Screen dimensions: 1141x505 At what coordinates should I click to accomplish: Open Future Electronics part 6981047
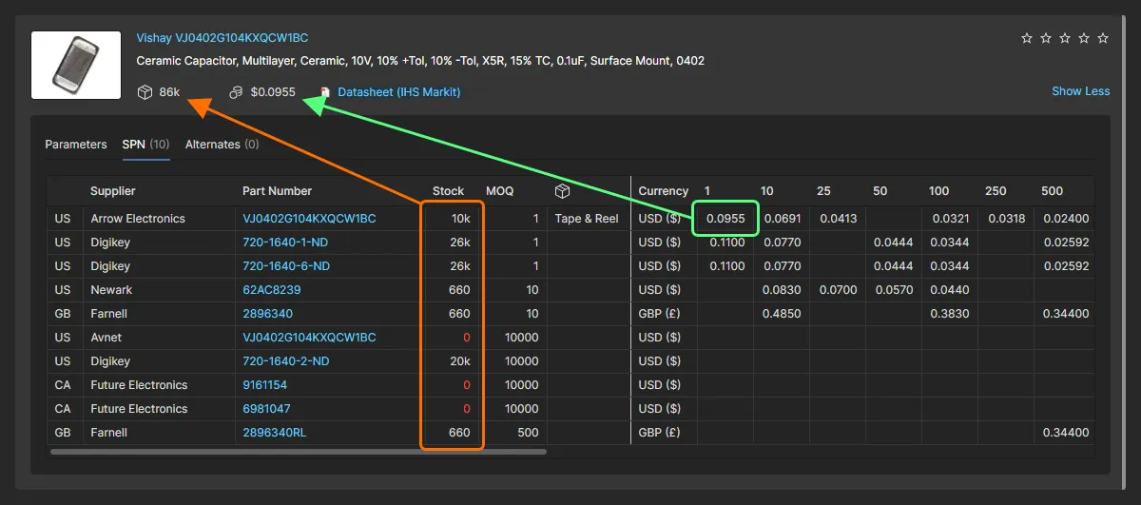266,409
